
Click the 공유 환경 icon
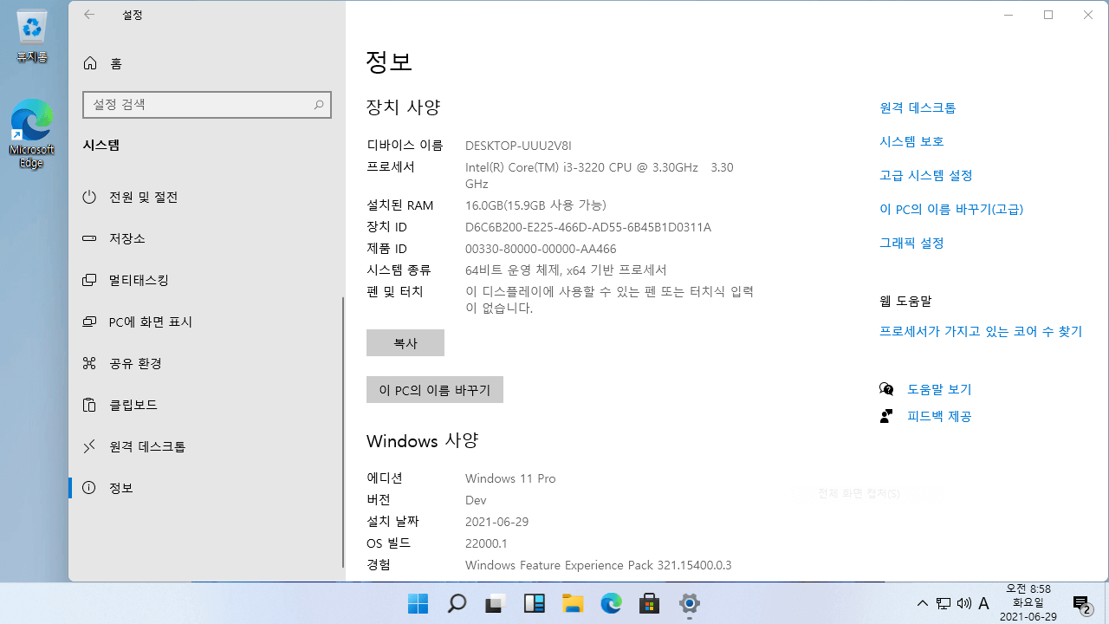89,363
